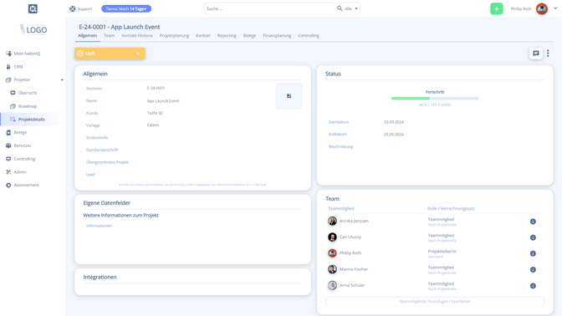Switch to the Finanzplanung tab
Image resolution: width=562 pixels, height=316 pixels.
tap(277, 35)
